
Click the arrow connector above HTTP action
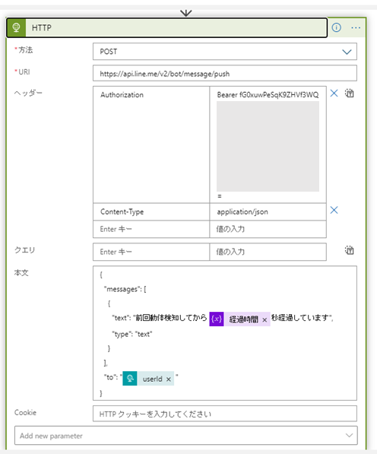point(185,13)
